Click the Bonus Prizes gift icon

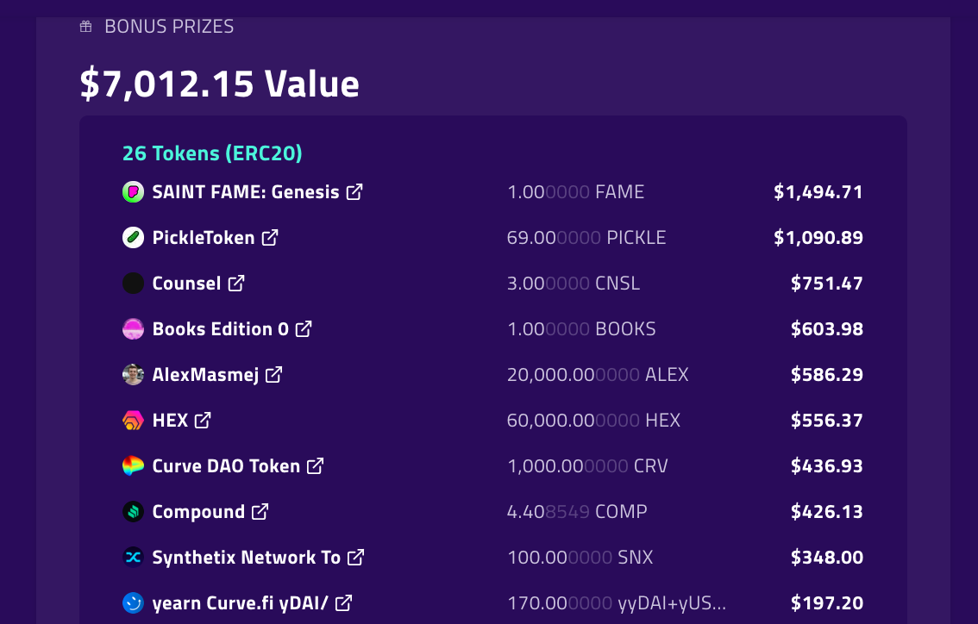pyautogui.click(x=86, y=26)
